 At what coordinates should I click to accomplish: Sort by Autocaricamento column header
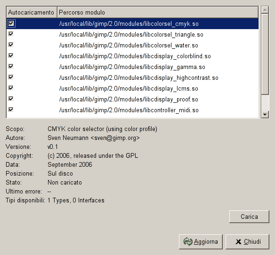click(32, 12)
